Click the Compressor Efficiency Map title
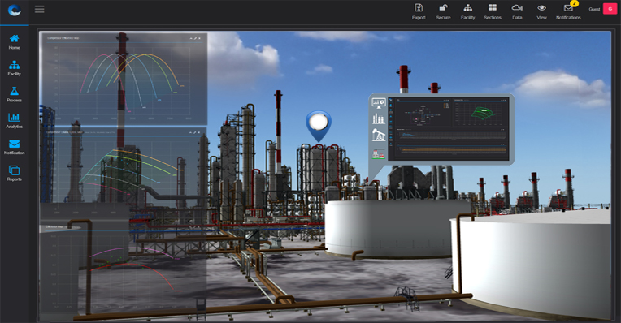The height and width of the screenshot is (323, 621). pyautogui.click(x=63, y=38)
